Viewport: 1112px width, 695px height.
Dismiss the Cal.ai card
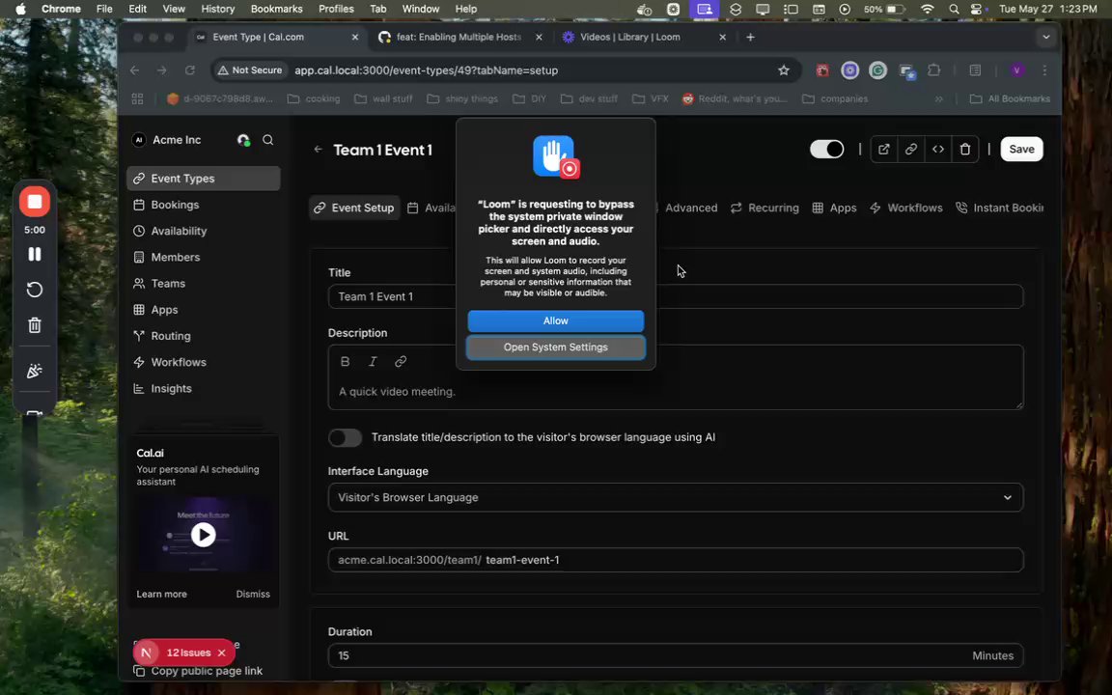(x=253, y=595)
